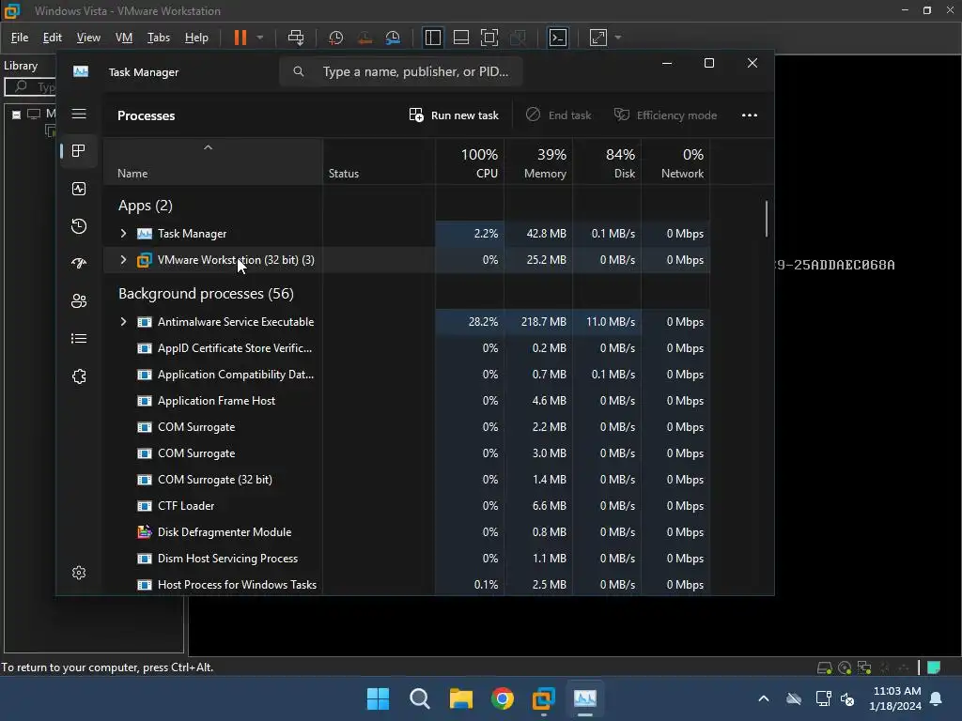The width and height of the screenshot is (962, 721).
Task: Enter VMware full screen mode icon
Action: [489, 38]
